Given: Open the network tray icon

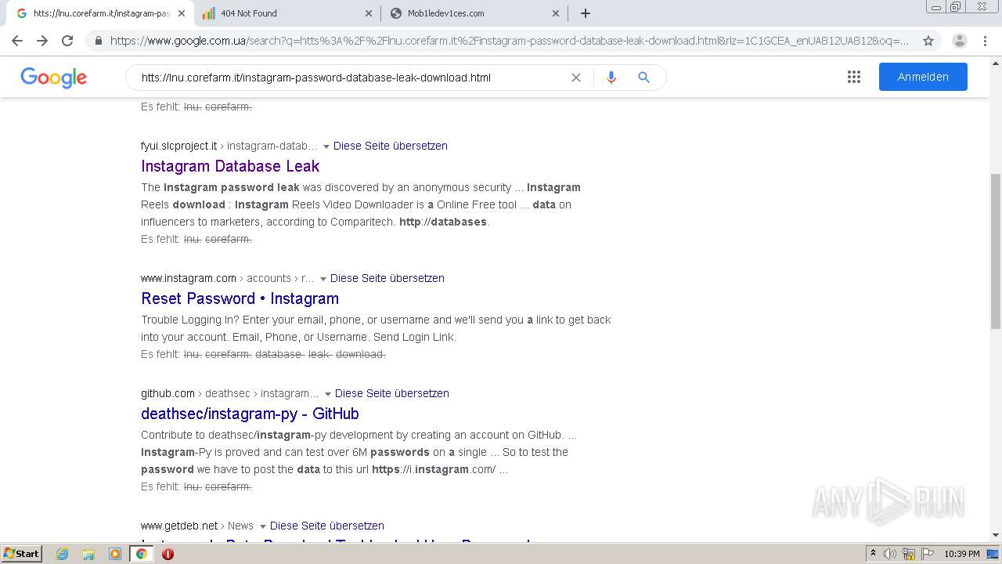Looking at the screenshot, I should (x=909, y=554).
